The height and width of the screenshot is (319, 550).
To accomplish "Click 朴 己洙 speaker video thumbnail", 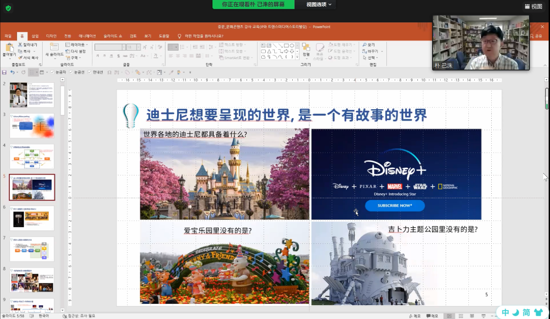I will click(481, 43).
